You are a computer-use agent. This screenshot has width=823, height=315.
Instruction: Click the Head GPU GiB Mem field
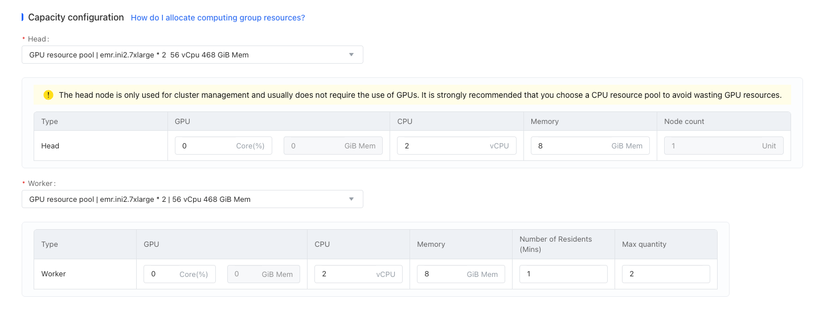click(x=333, y=146)
